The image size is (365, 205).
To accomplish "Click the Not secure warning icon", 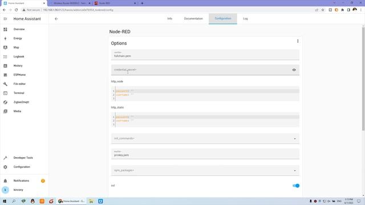I will click(24, 10).
